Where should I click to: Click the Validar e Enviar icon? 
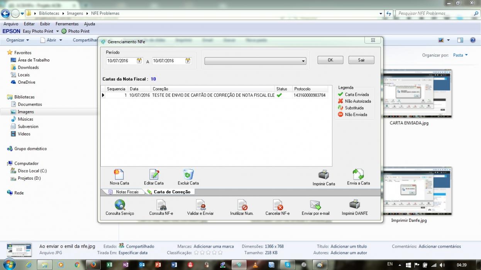point(200,205)
